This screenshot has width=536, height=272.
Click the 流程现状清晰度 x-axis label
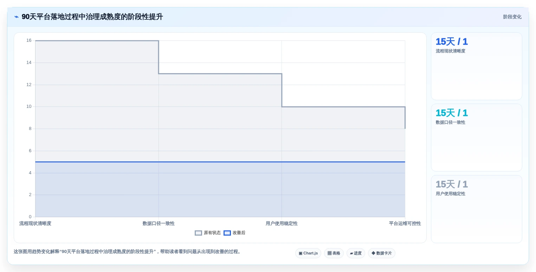pos(35,224)
